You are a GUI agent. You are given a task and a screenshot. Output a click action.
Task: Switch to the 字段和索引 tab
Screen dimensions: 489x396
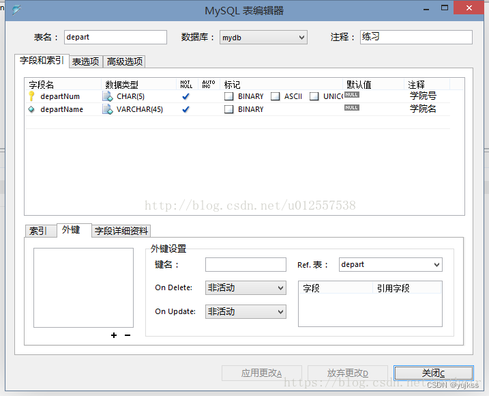point(42,60)
